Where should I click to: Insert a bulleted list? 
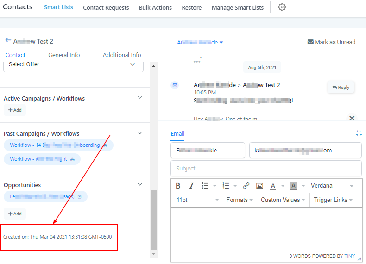pos(205,186)
